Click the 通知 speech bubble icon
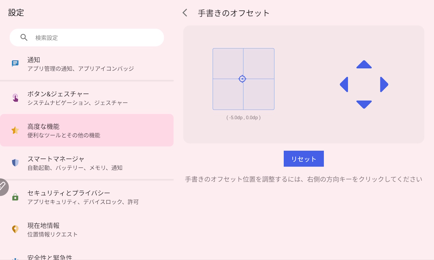Screen dimensions: 434x260 coord(15,64)
